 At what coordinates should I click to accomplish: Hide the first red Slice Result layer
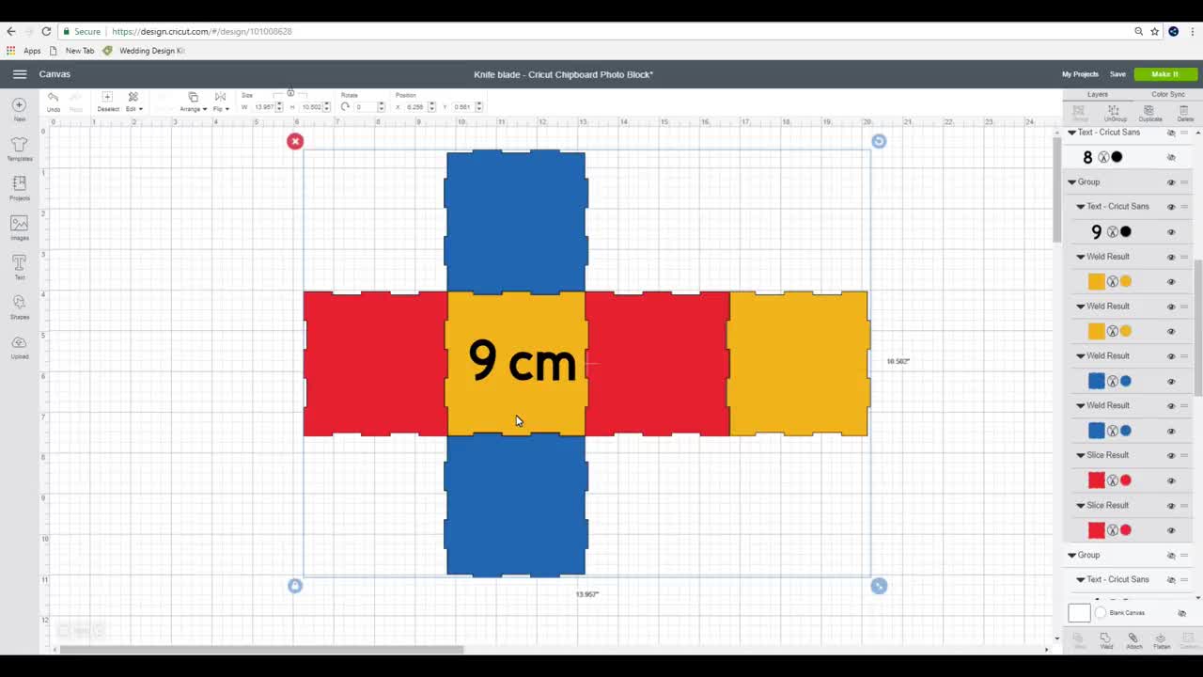click(1171, 480)
